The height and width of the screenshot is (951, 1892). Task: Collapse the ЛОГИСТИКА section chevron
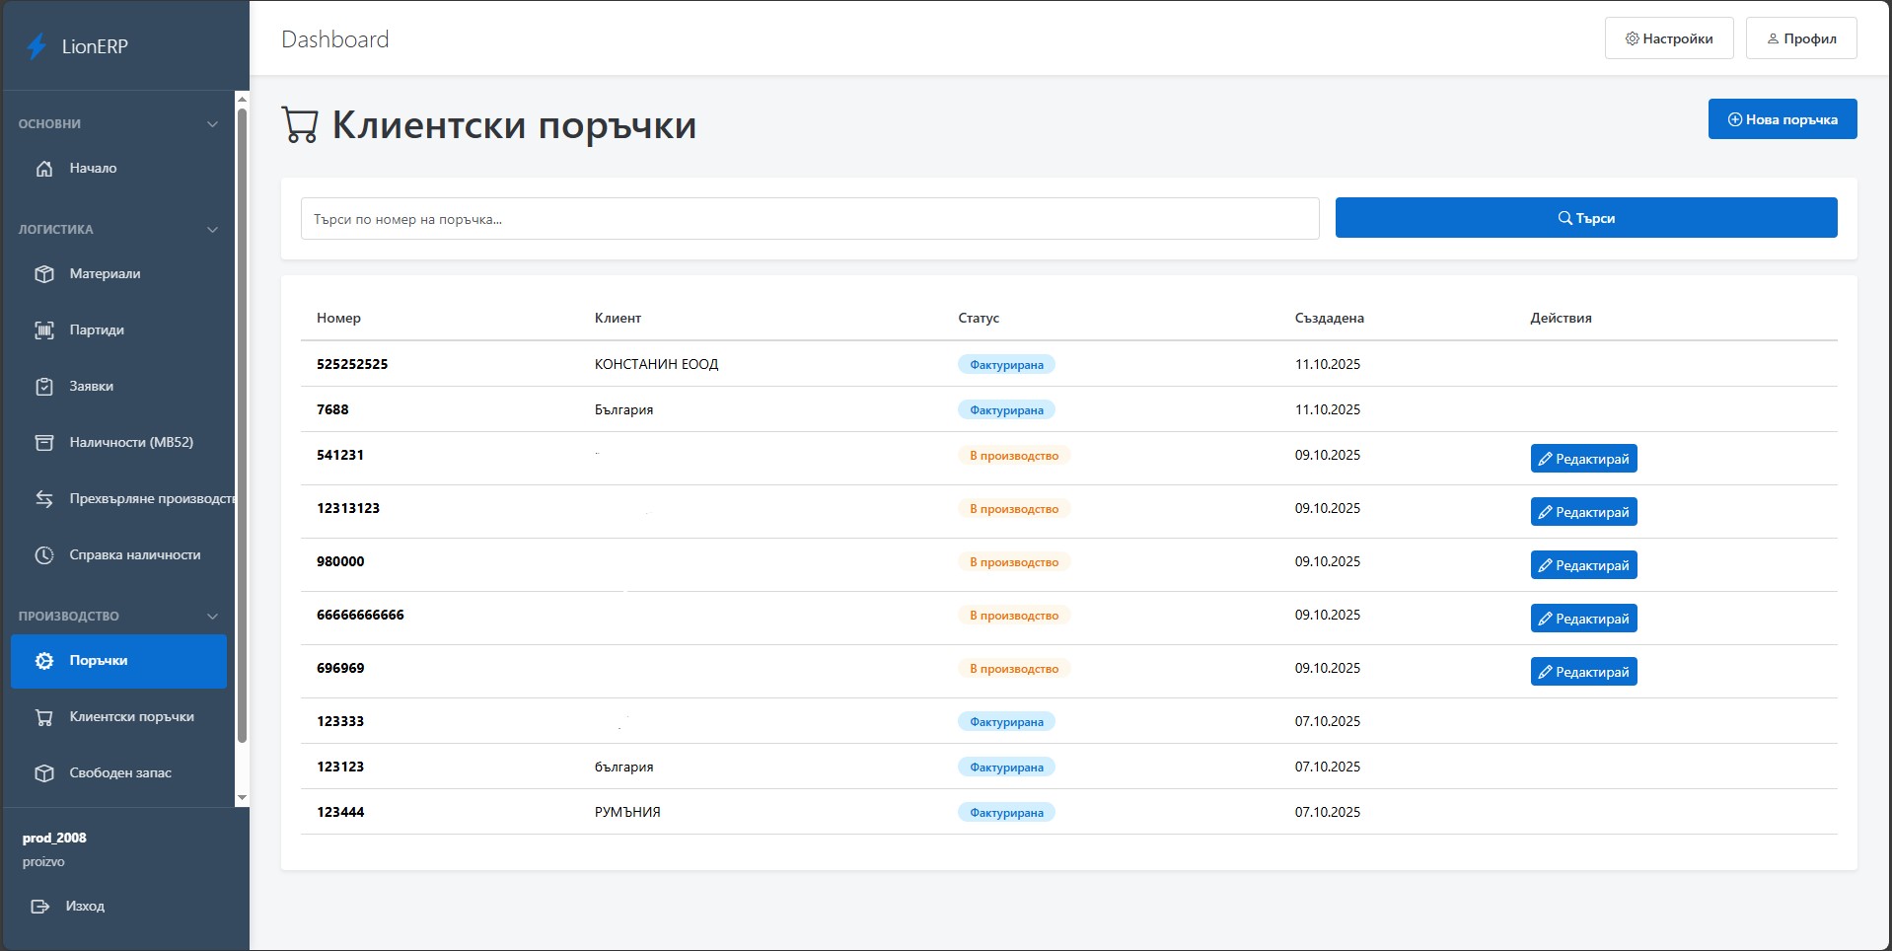tap(212, 229)
